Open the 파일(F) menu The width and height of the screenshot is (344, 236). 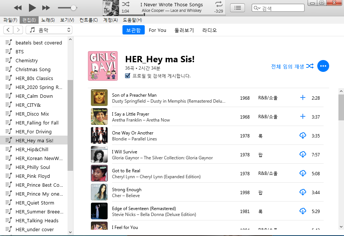pyautogui.click(x=10, y=20)
